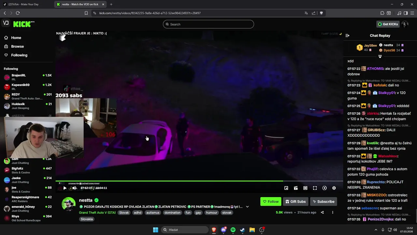This screenshot has height=235, width=417.
Task: Open Reapersnightmare channel in sidebar
Action: click(28, 199)
